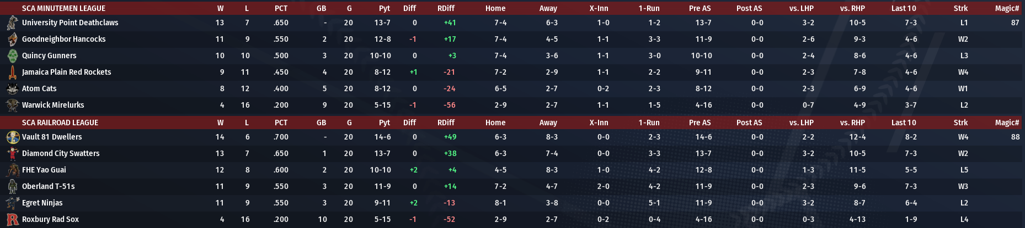Click the SCA RAILROAD LEAGUE header
The width and height of the screenshot is (1025, 228).
[60, 123]
